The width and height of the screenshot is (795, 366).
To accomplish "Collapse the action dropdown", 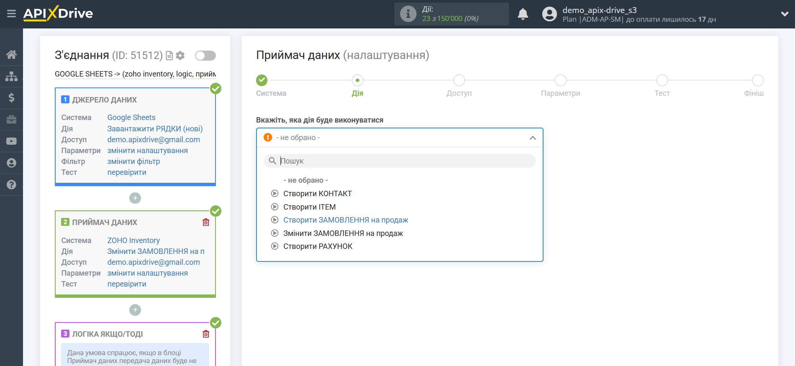I will [x=533, y=138].
